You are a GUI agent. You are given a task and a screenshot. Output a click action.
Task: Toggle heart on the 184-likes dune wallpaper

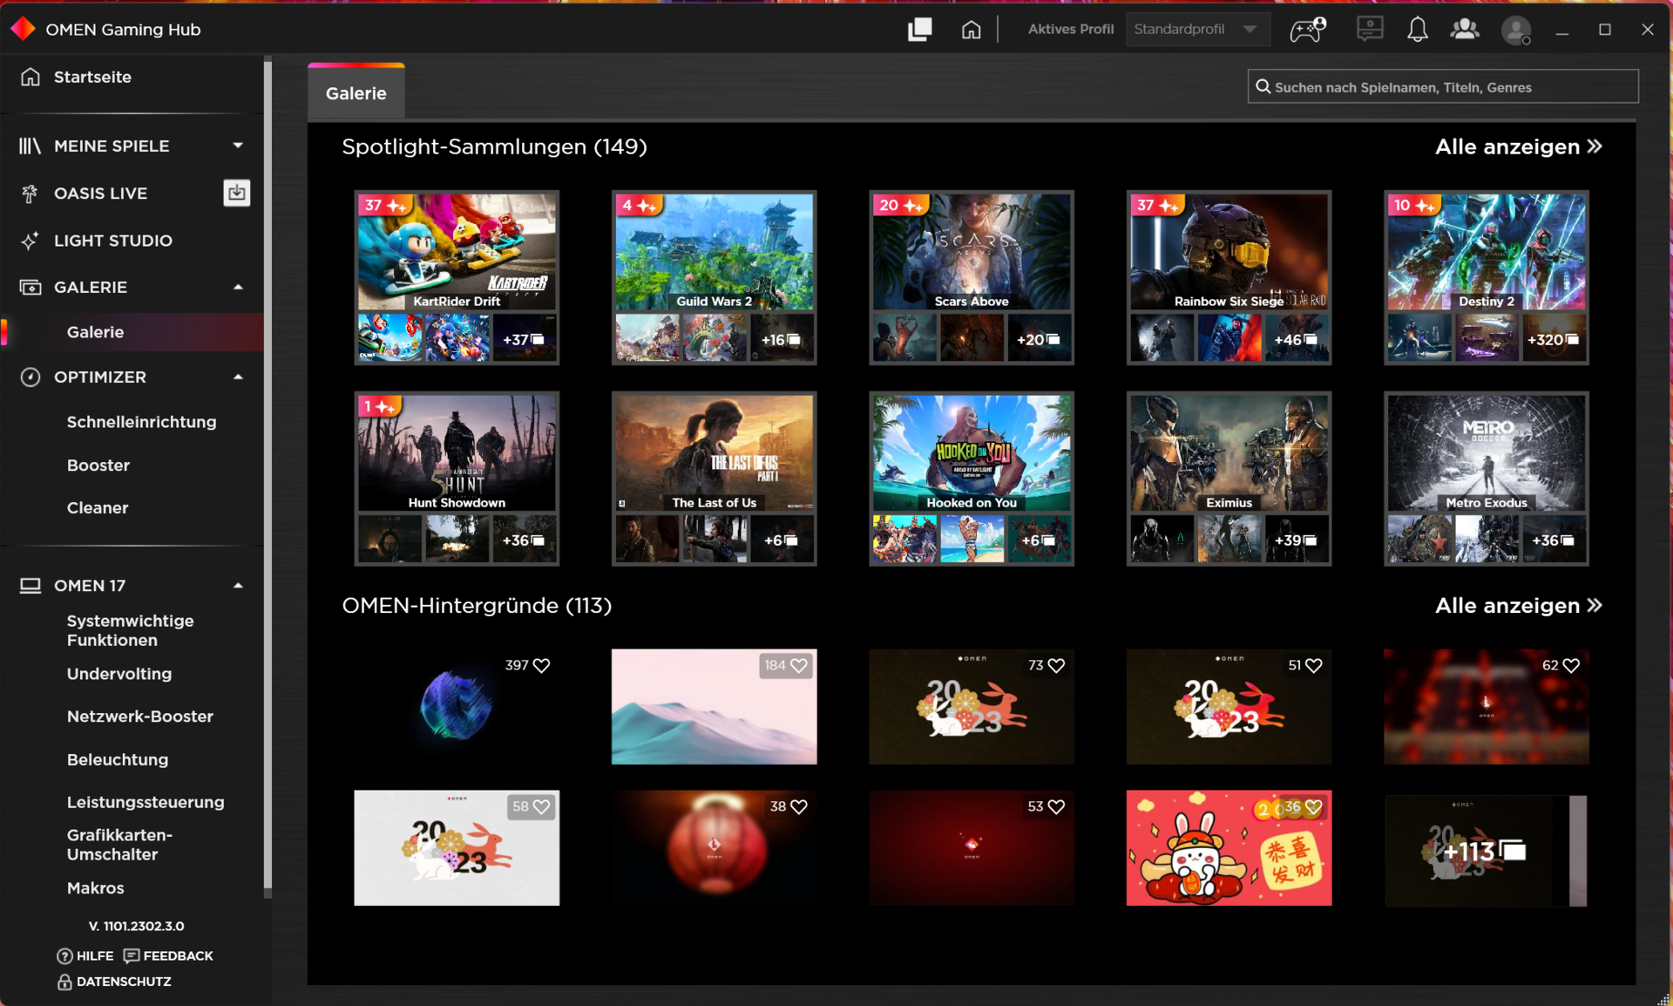click(x=798, y=665)
